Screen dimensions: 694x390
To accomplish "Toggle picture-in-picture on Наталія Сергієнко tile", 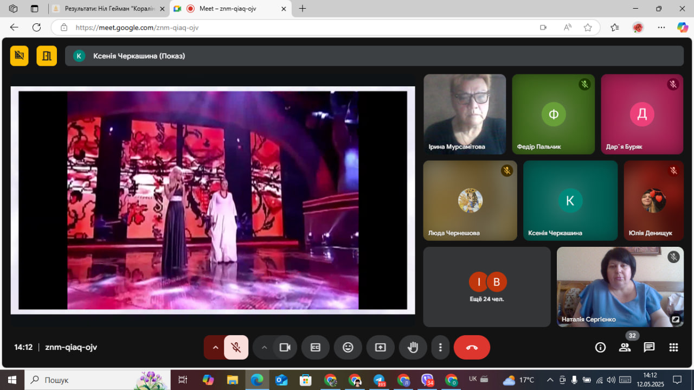I will tap(676, 319).
